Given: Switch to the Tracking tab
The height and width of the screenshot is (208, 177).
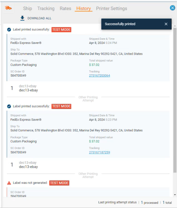Looking at the screenshot, I should (x=46, y=8).
